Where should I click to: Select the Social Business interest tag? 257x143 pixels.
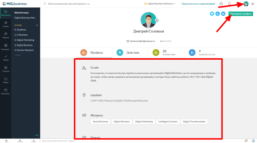(x=100, y=122)
